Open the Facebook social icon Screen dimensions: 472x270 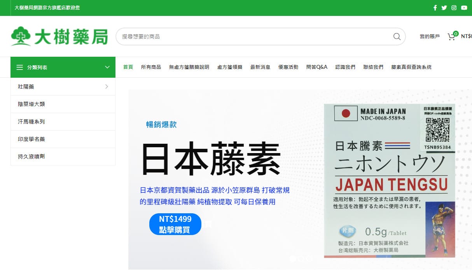[x=435, y=8]
